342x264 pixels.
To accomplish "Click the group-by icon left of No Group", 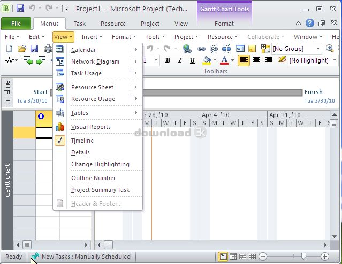I will [265, 49].
